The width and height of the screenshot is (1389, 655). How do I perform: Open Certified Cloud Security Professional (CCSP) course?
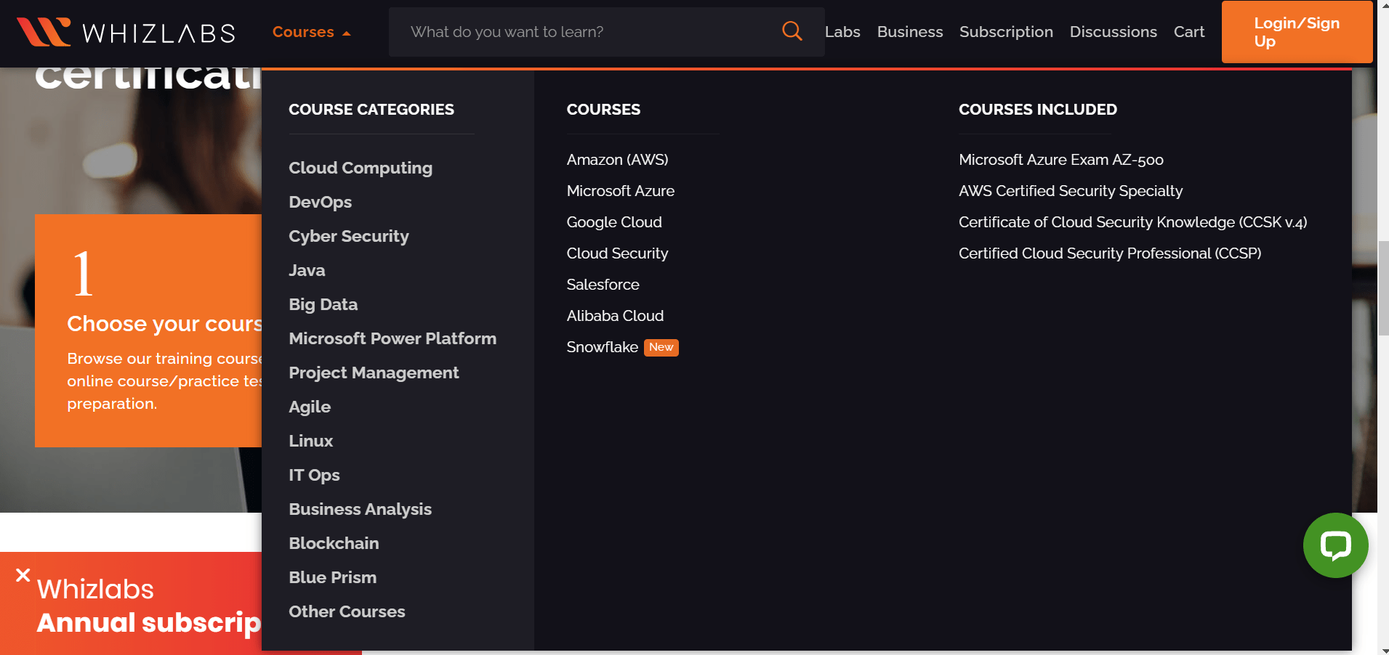click(x=1110, y=253)
